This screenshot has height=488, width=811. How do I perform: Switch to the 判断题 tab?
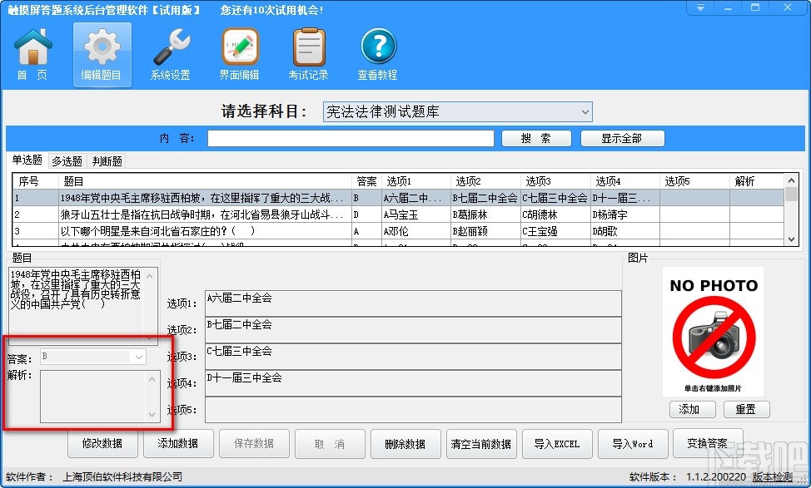[106, 160]
